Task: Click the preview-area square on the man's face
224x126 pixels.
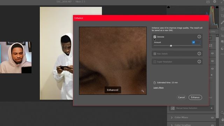Action: point(66,47)
